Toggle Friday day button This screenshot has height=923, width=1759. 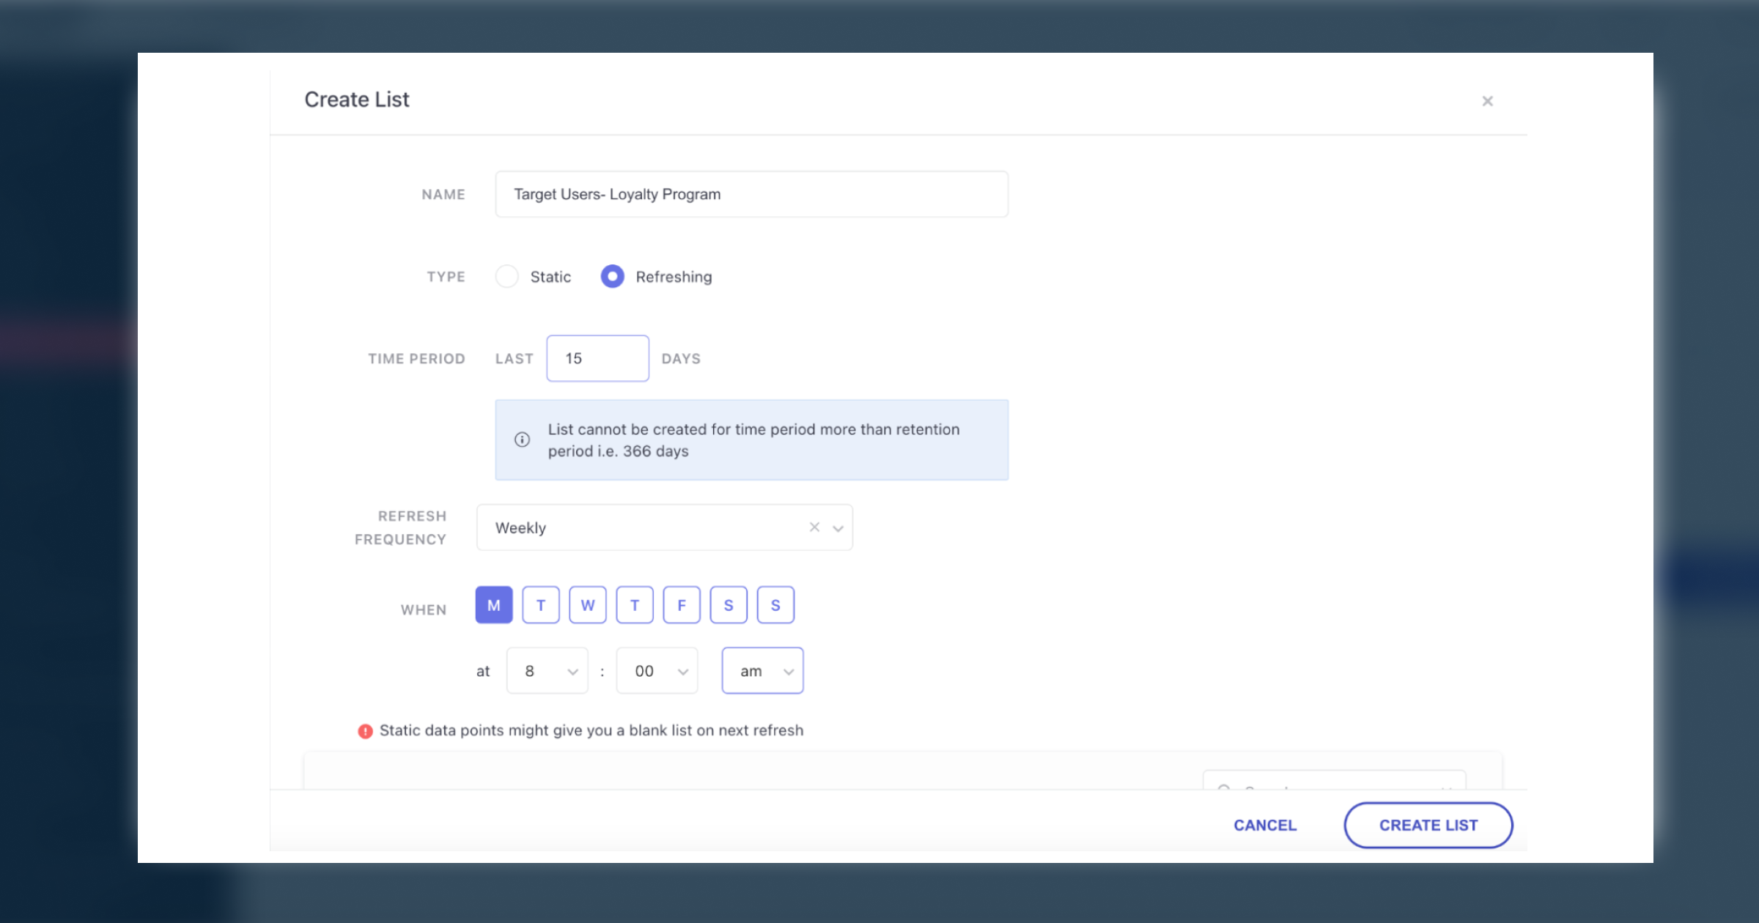(x=682, y=605)
